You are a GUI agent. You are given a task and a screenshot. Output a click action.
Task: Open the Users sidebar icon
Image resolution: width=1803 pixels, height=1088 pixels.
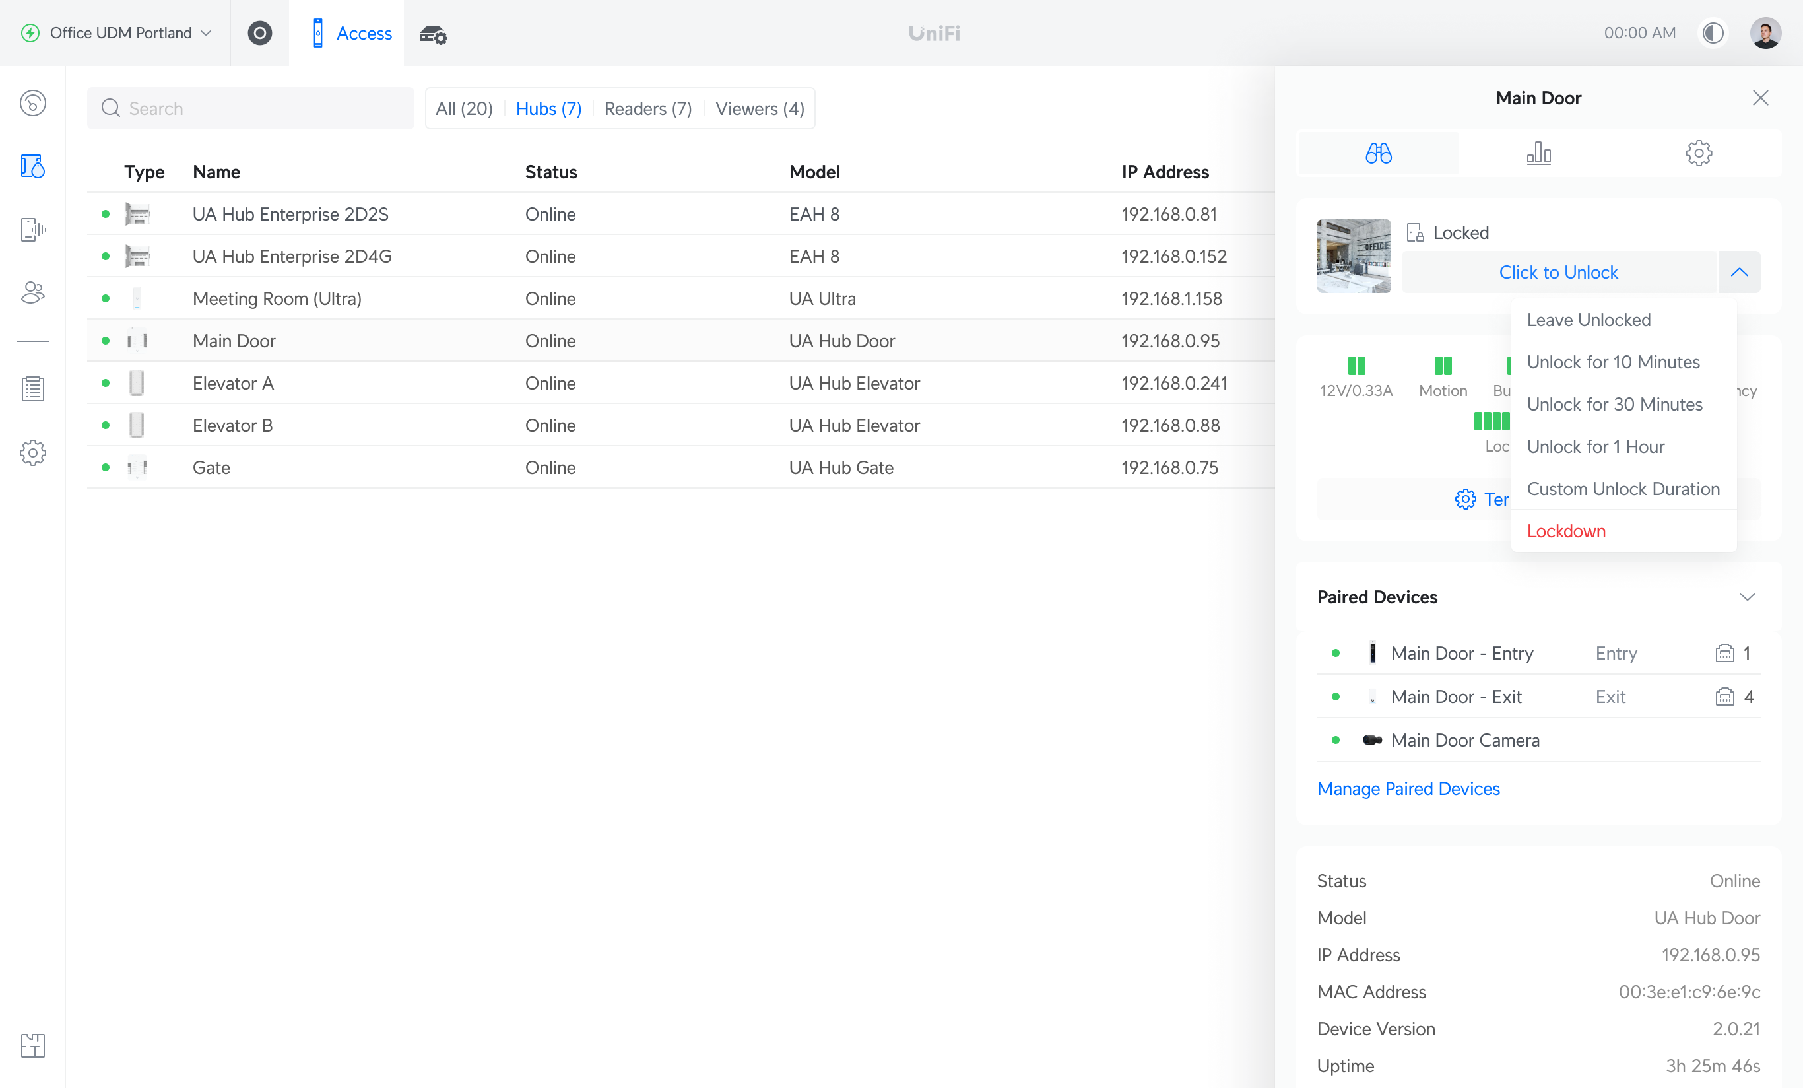[33, 293]
